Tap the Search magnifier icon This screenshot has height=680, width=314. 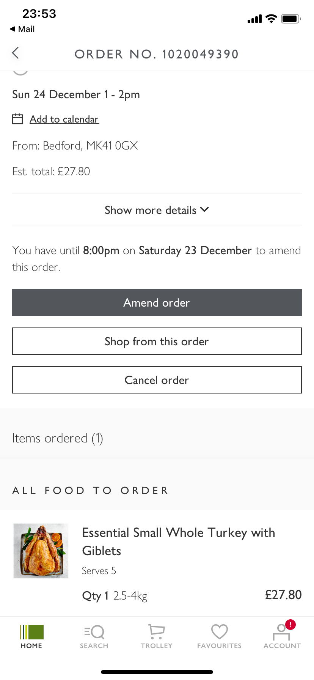coord(94,632)
